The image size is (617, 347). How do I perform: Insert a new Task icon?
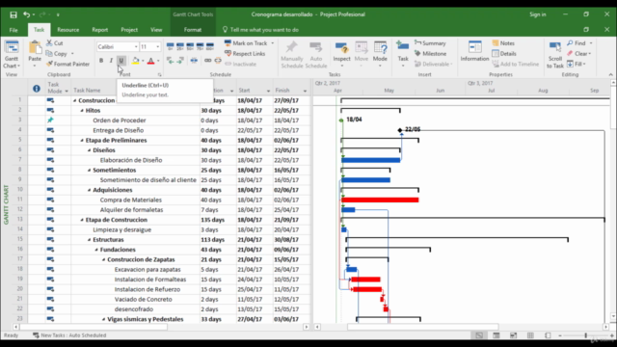(x=403, y=46)
